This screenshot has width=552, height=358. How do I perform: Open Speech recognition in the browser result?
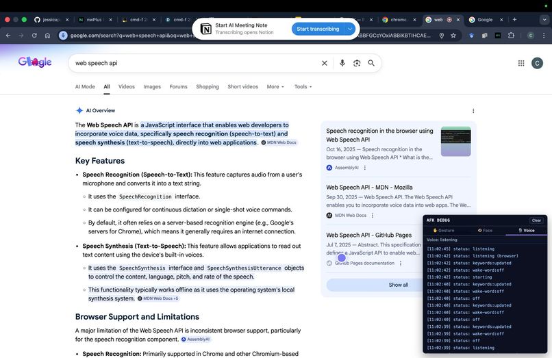tap(379, 135)
